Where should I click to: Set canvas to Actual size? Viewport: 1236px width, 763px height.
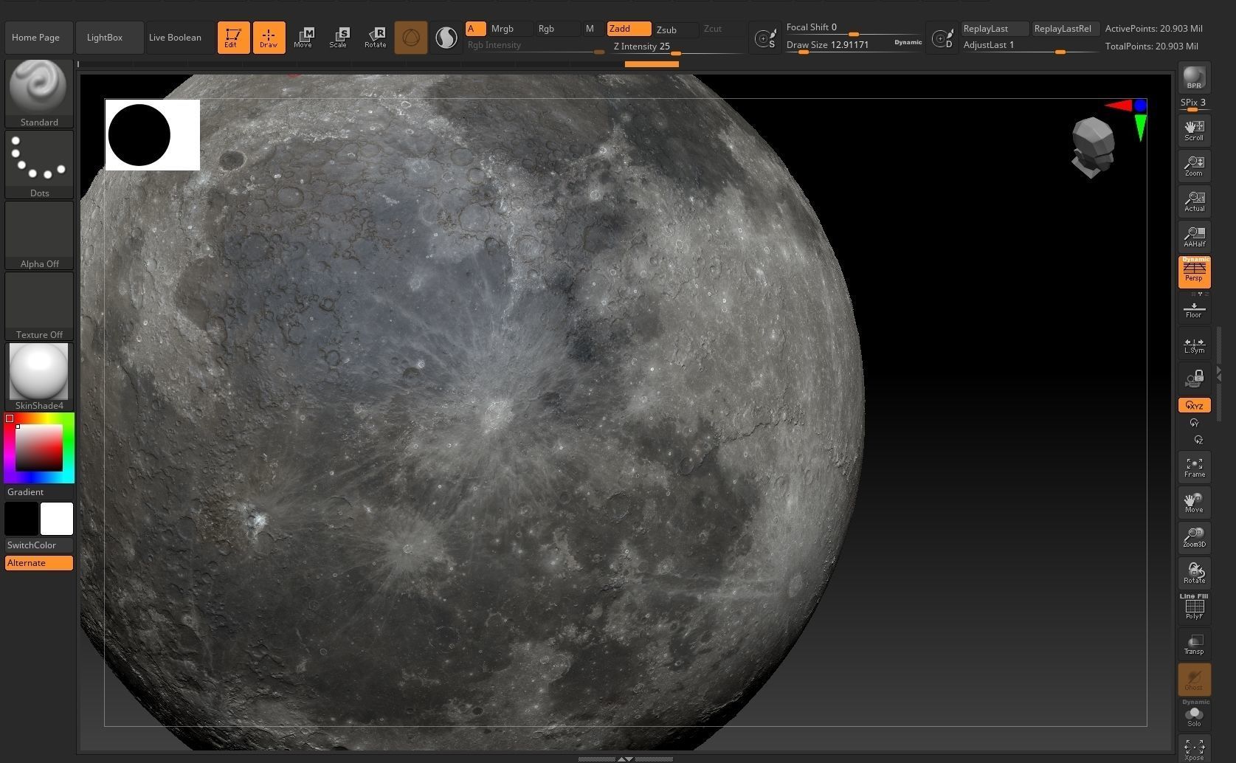click(1194, 201)
